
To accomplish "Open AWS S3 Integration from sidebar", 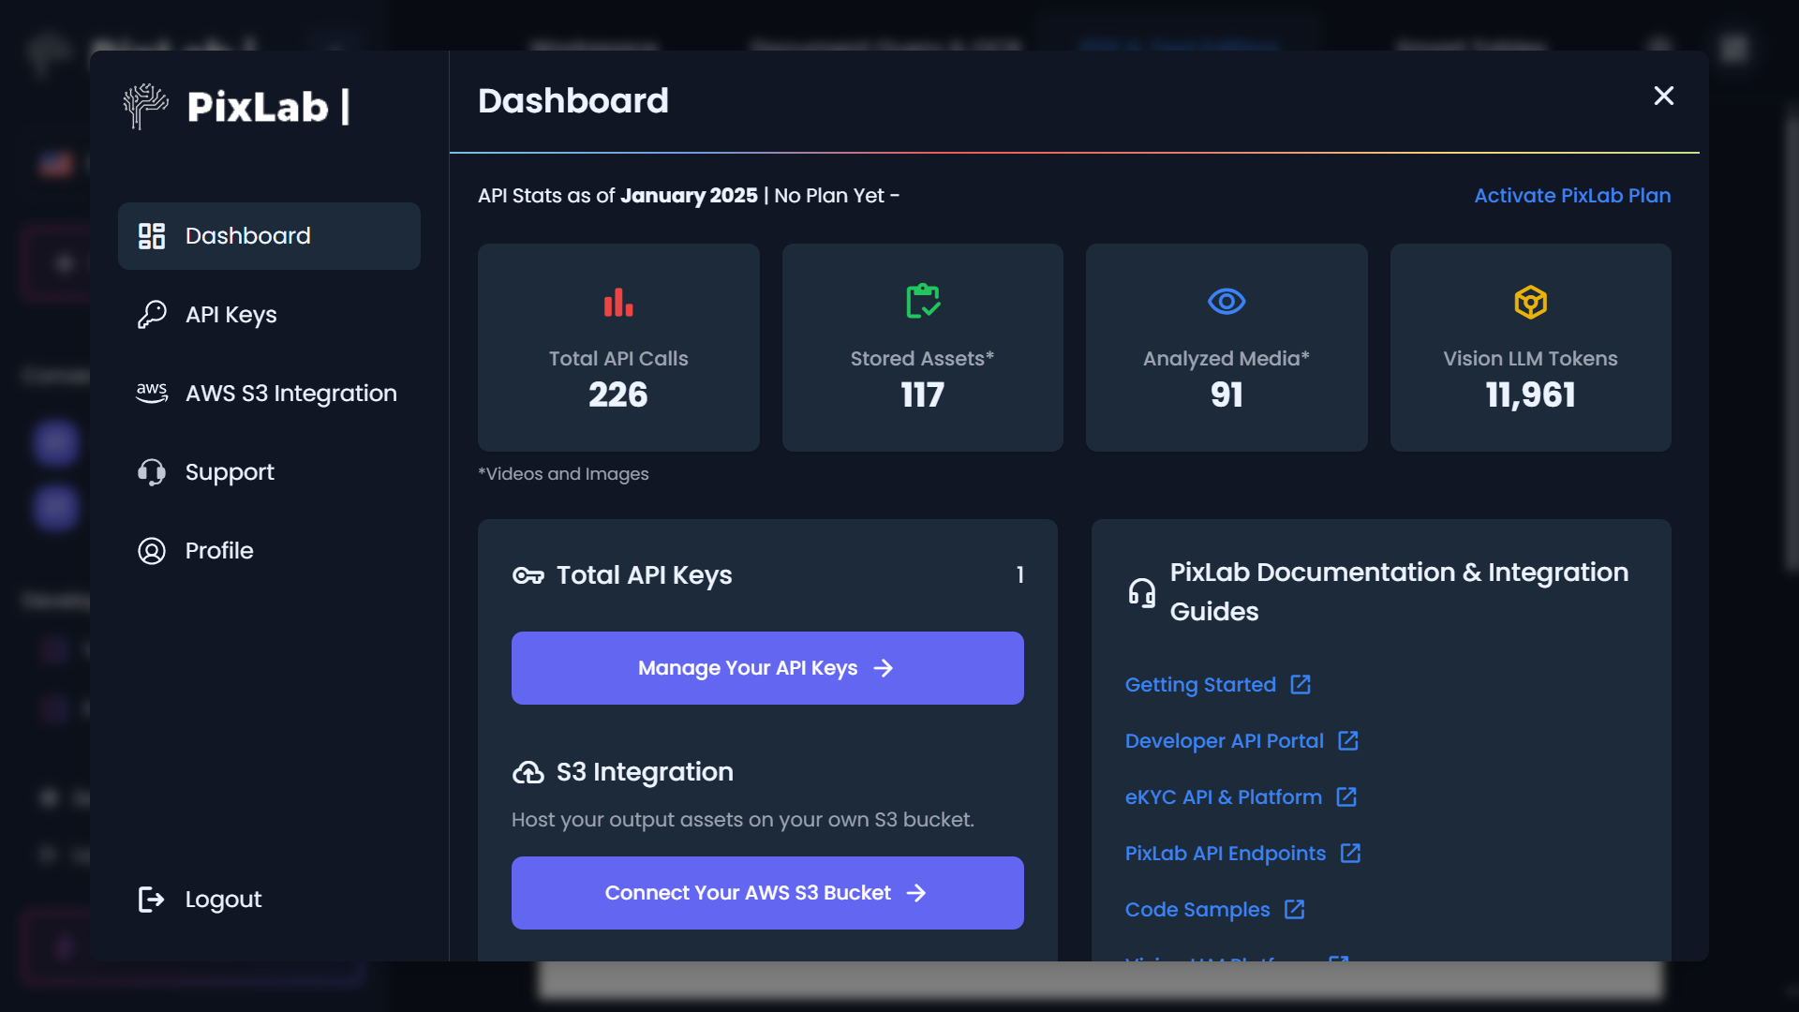I will (x=290, y=394).
